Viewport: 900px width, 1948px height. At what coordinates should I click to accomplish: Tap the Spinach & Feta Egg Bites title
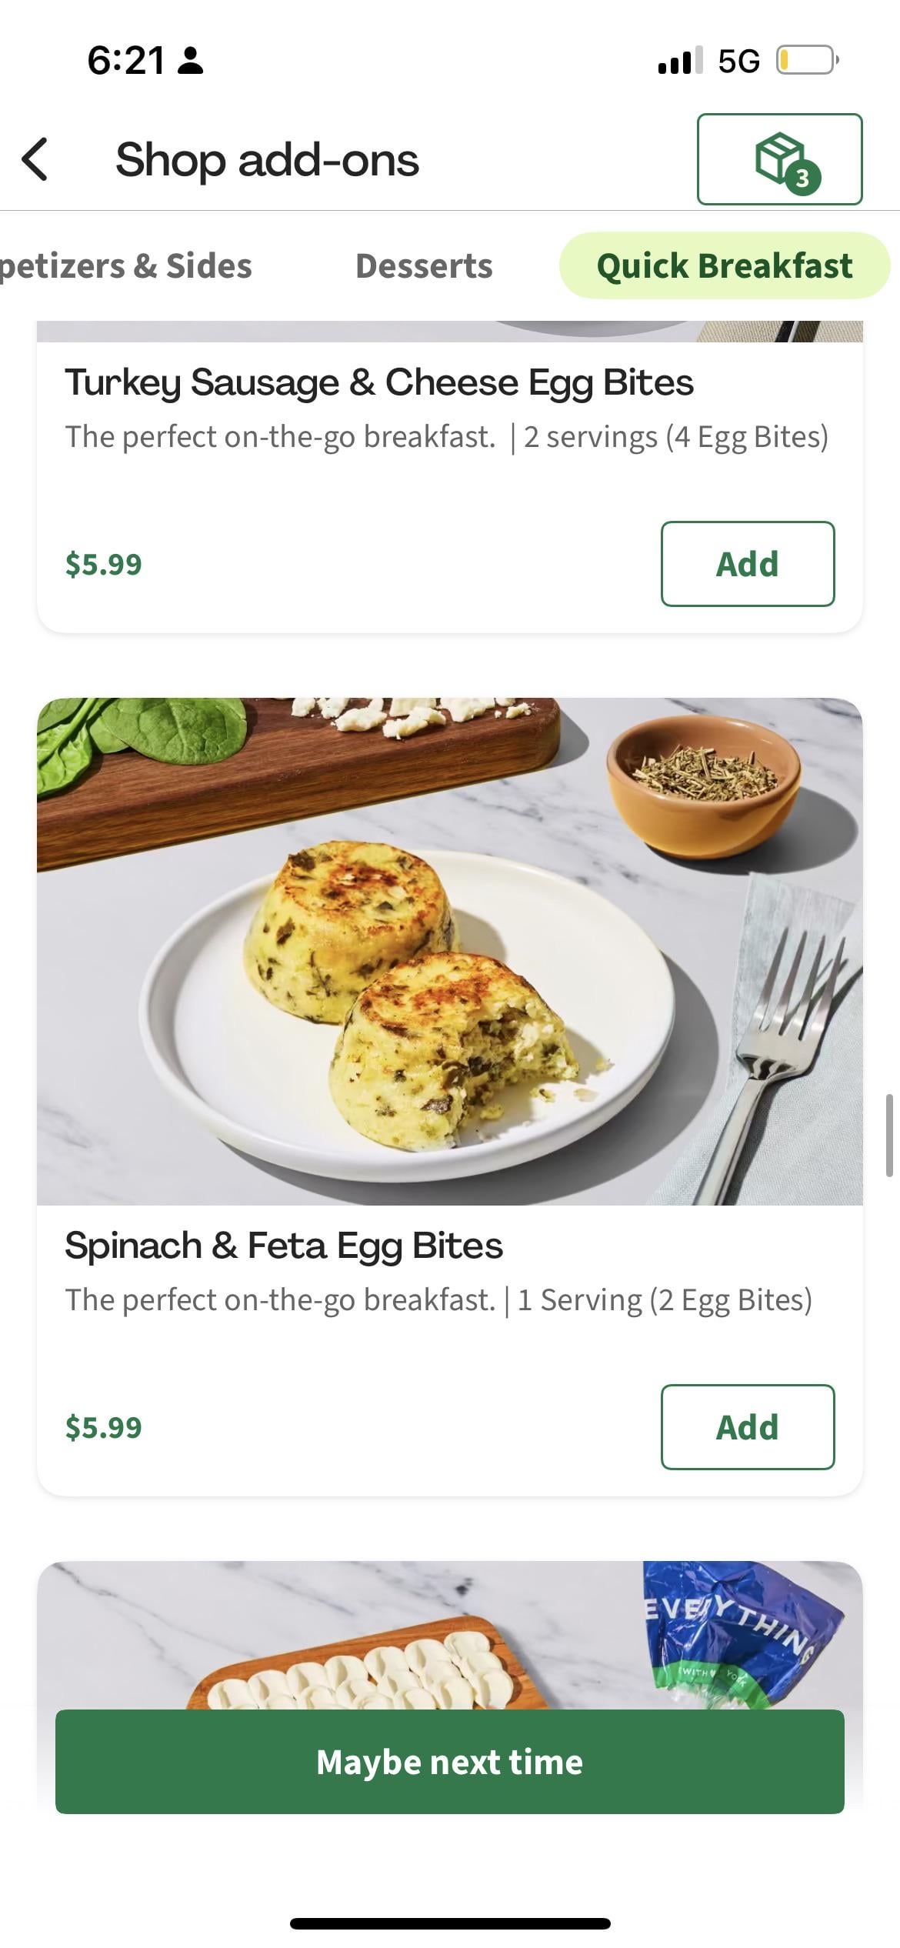(x=284, y=1246)
